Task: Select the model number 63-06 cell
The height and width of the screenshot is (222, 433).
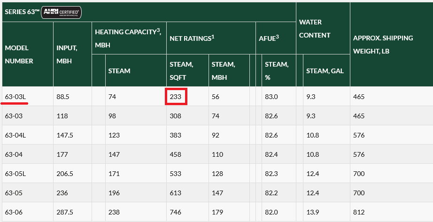Action: pyautogui.click(x=28, y=212)
